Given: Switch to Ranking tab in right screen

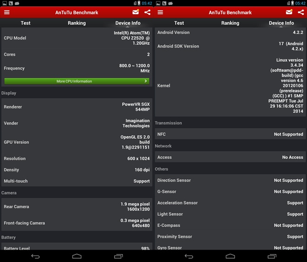Looking at the screenshot, I should (230, 23).
